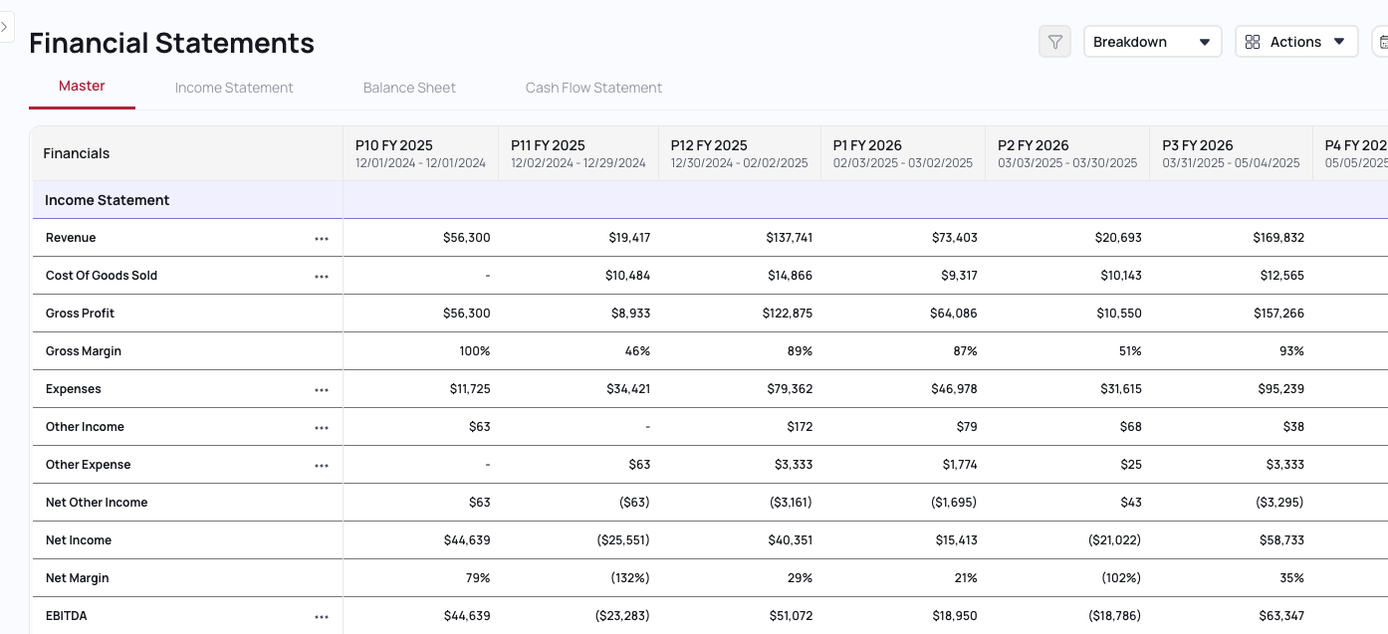Image resolution: width=1388 pixels, height=634 pixels.
Task: Expand the collapsed left sidebar chevron
Action: pos(6,26)
